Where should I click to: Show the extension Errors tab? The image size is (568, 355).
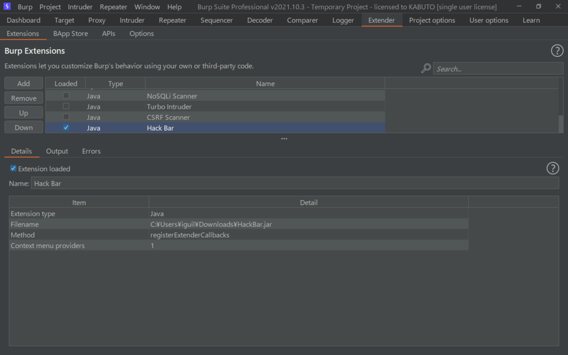tap(91, 151)
